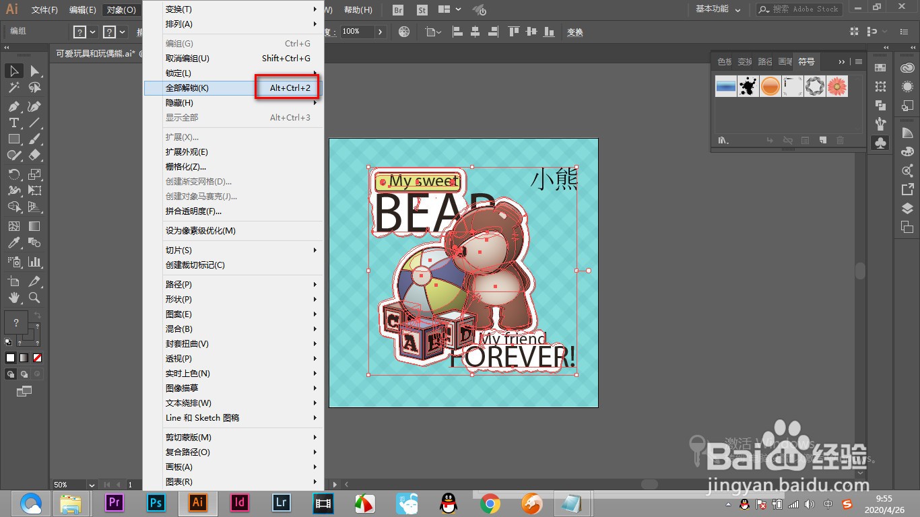Choose 全部解锁(K) menu item
Viewport: 920px width, 517px height.
[x=234, y=88]
